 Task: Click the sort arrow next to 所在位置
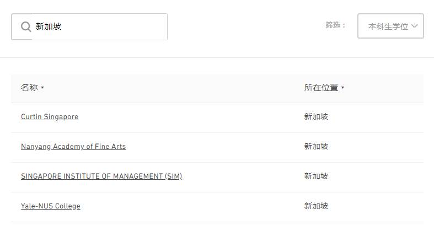(x=342, y=88)
